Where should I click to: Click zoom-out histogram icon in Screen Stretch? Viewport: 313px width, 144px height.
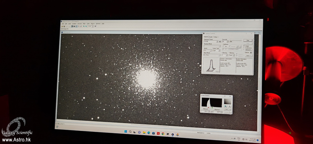click(x=230, y=106)
